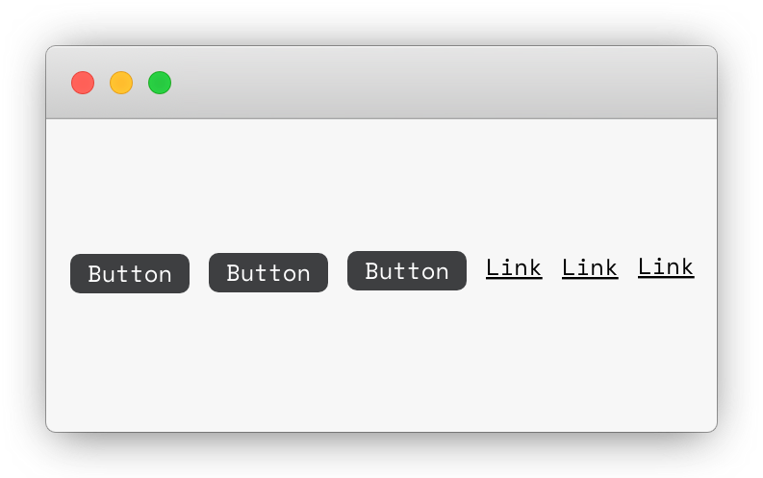The image size is (763, 478).
Task: Click the gray window title bar
Action: coord(381,82)
